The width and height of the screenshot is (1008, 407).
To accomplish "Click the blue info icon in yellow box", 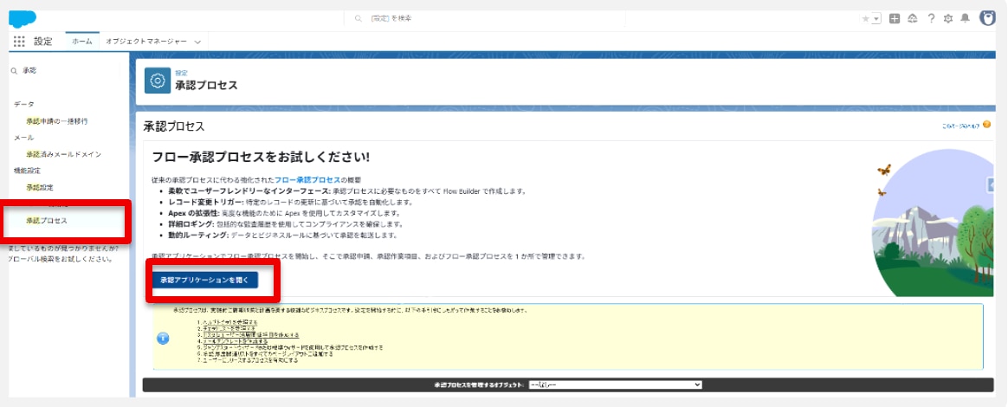I will 163,338.
